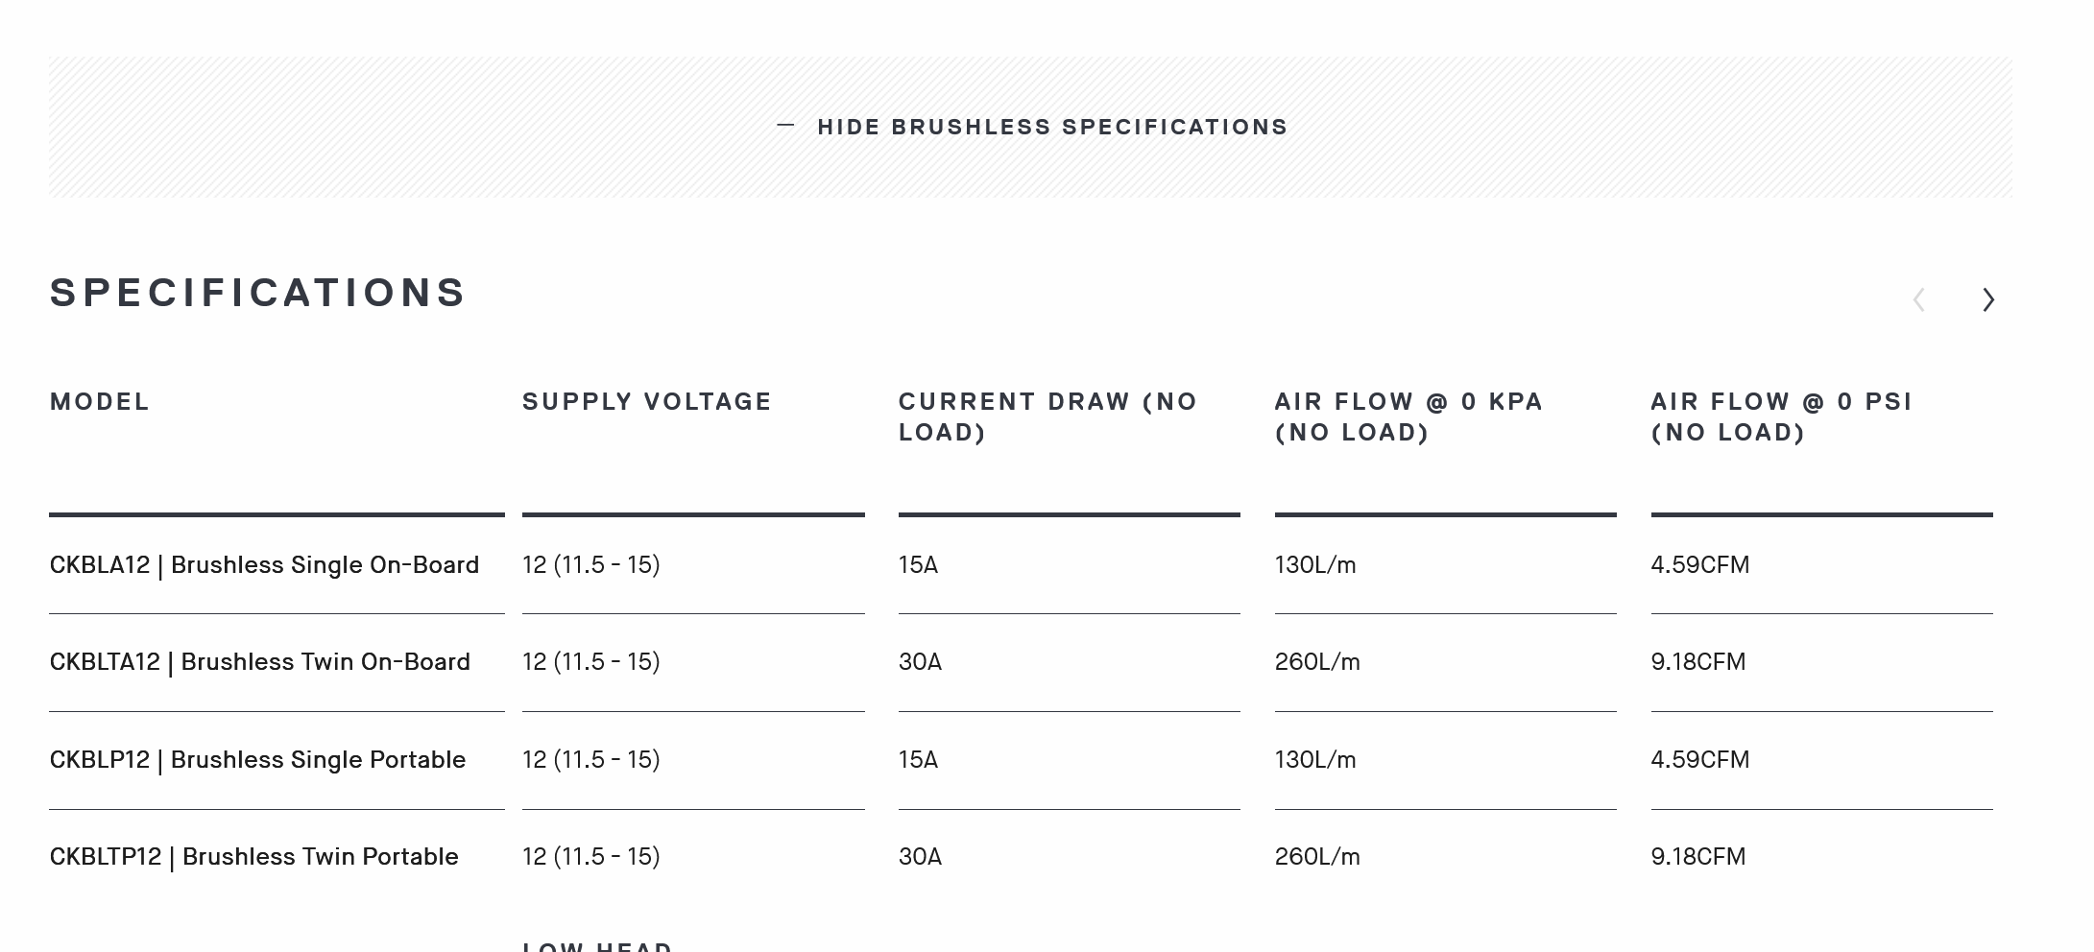Click the minus icon beside Hide Brushless Specifications
Image resolution: width=2094 pixels, height=952 pixels.
785,126
